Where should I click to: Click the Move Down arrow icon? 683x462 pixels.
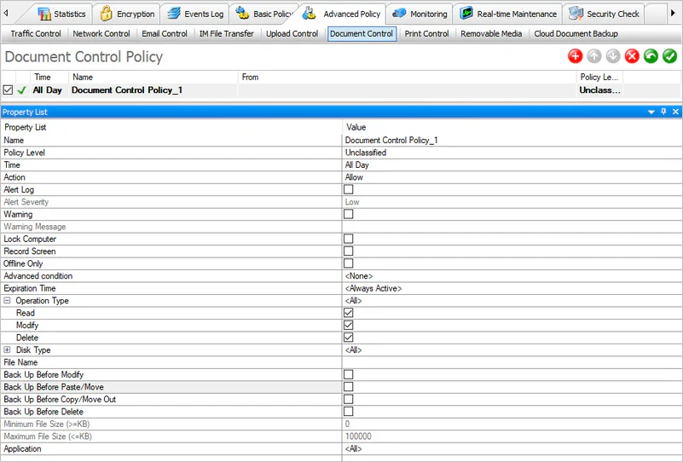pyautogui.click(x=613, y=56)
